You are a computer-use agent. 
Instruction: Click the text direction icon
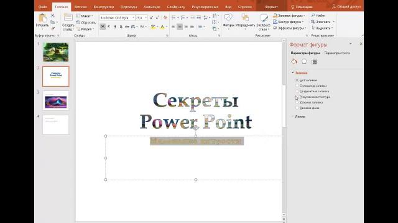[x=215, y=16]
